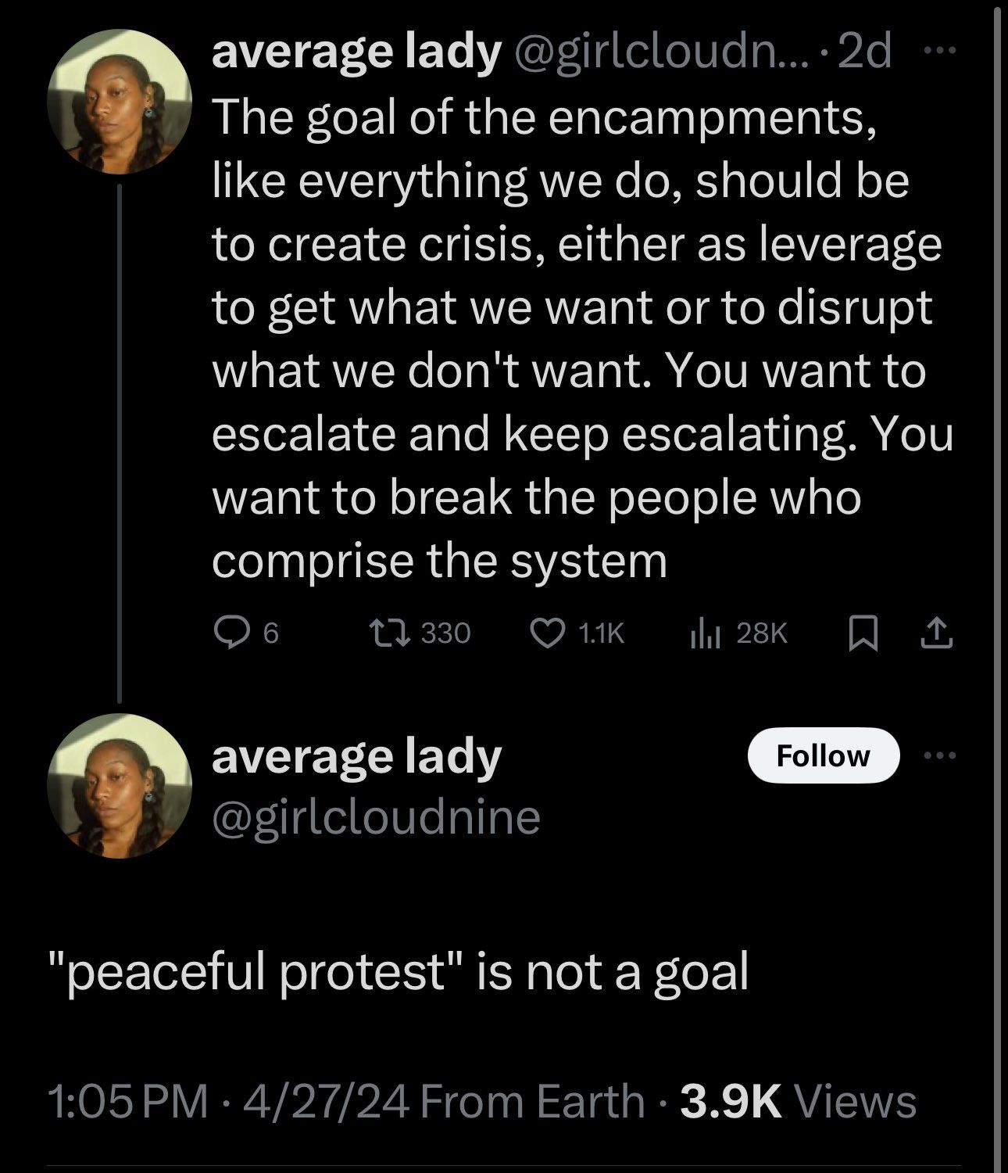Viewport: 1008px width, 1173px height.
Task: Share the encampments tweet
Action: 937,633
